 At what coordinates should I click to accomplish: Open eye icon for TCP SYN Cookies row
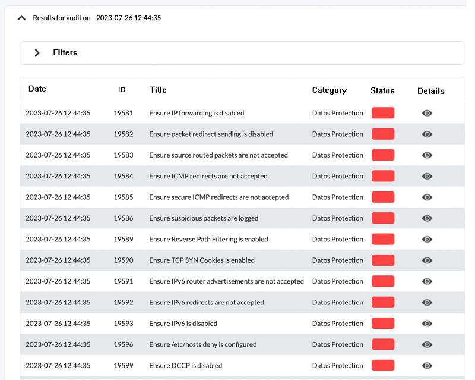pyautogui.click(x=427, y=260)
